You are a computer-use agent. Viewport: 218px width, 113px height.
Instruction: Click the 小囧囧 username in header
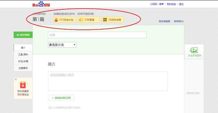point(154,4)
